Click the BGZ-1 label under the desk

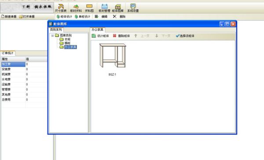click(x=112, y=74)
